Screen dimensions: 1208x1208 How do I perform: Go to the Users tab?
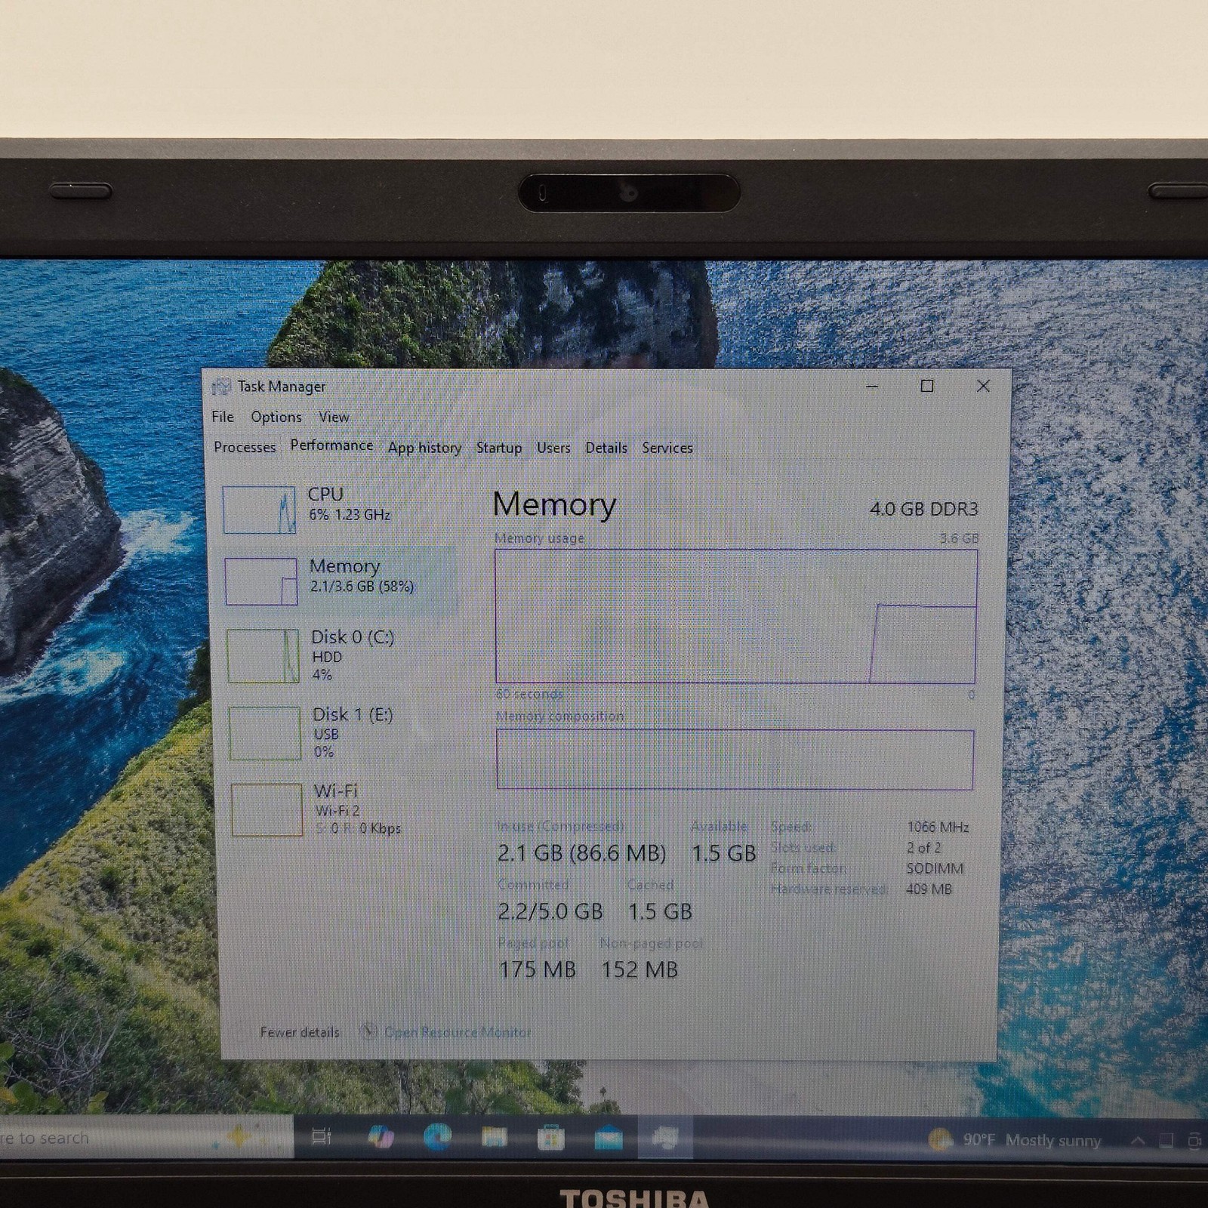click(x=553, y=448)
